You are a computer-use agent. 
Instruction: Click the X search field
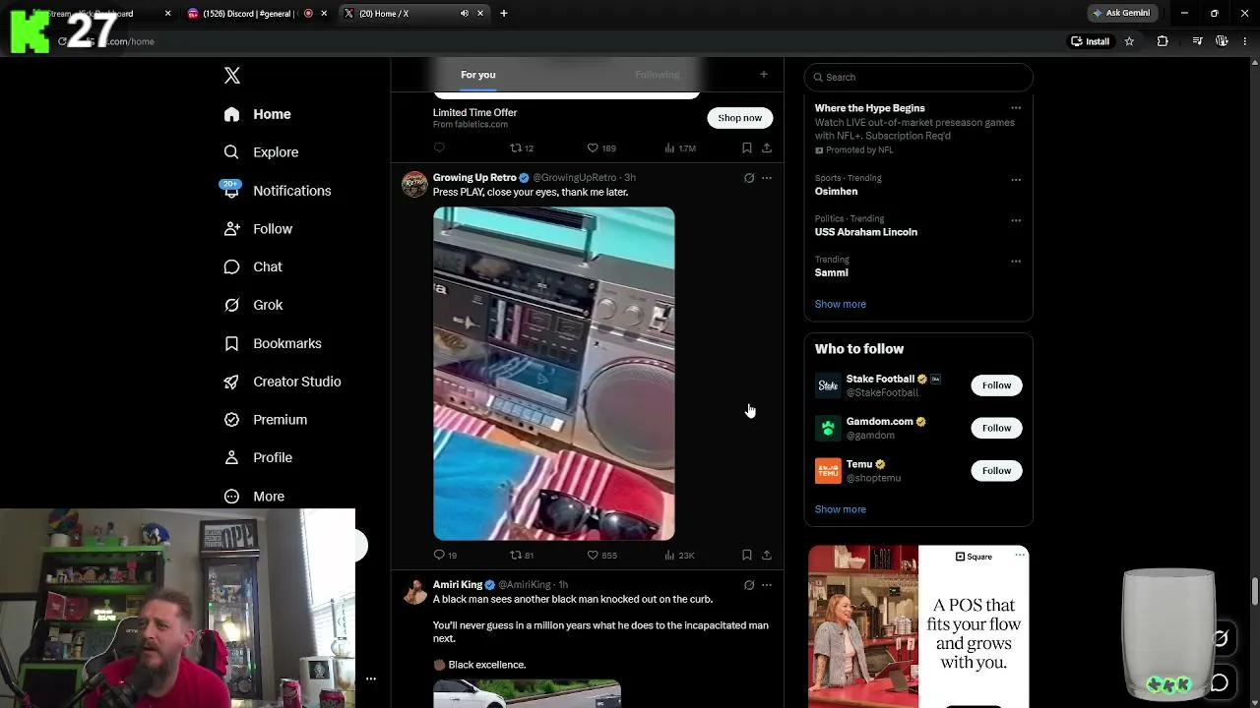[918, 77]
